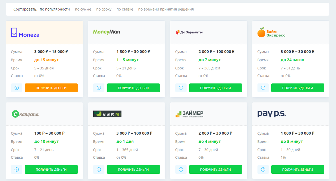Sort offers by популярности
This screenshot has height=181, width=336.
click(55, 9)
